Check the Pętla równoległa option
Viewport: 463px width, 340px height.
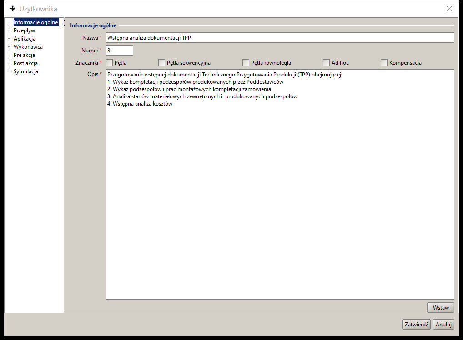point(246,62)
